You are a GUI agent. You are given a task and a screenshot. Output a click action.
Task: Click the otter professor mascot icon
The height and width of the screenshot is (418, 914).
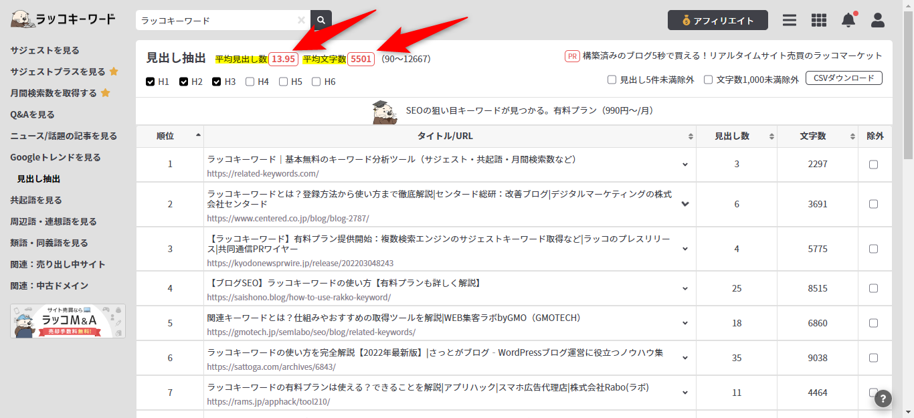pos(385,112)
